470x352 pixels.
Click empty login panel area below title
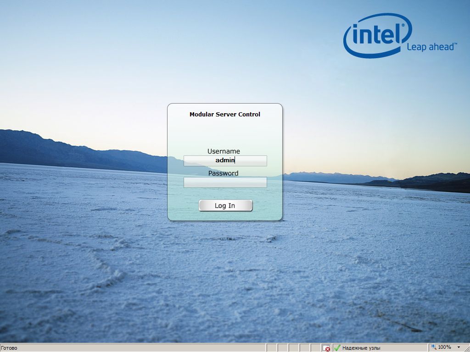click(x=224, y=133)
